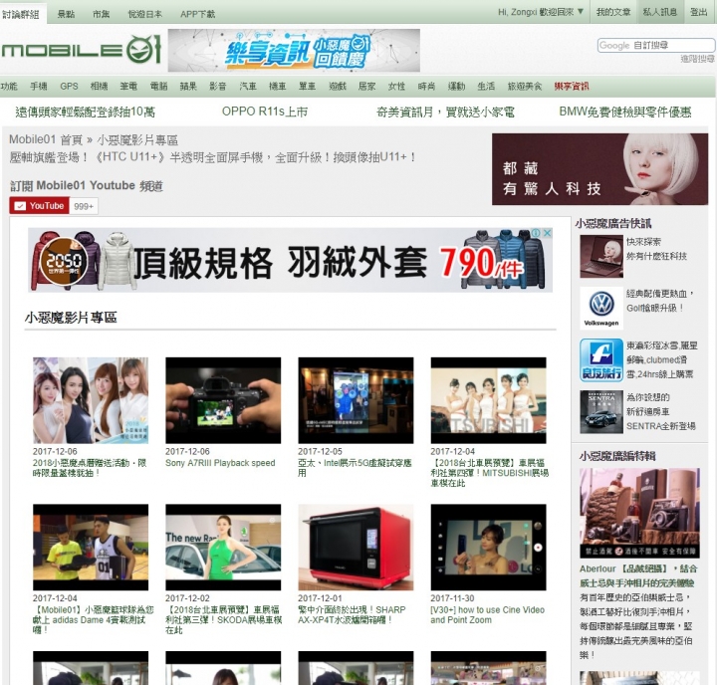Click the YouTube subscribe button

point(39,206)
